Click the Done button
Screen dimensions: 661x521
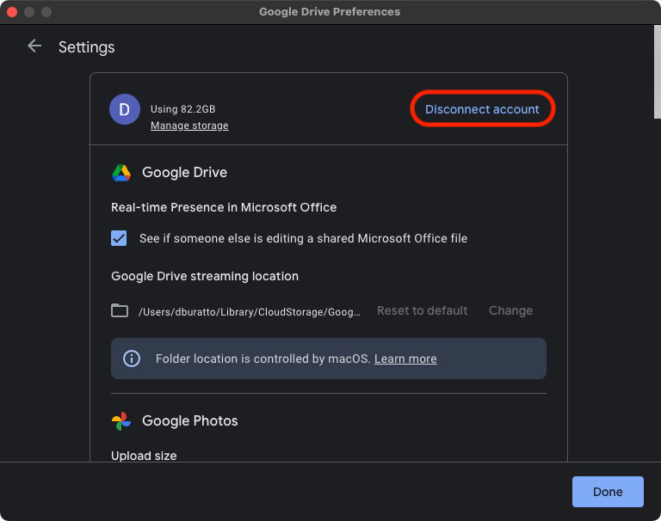608,492
